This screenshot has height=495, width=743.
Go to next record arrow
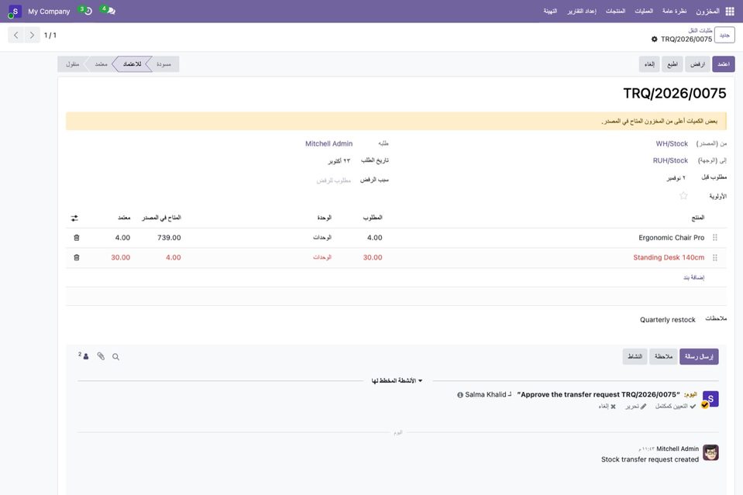32,35
